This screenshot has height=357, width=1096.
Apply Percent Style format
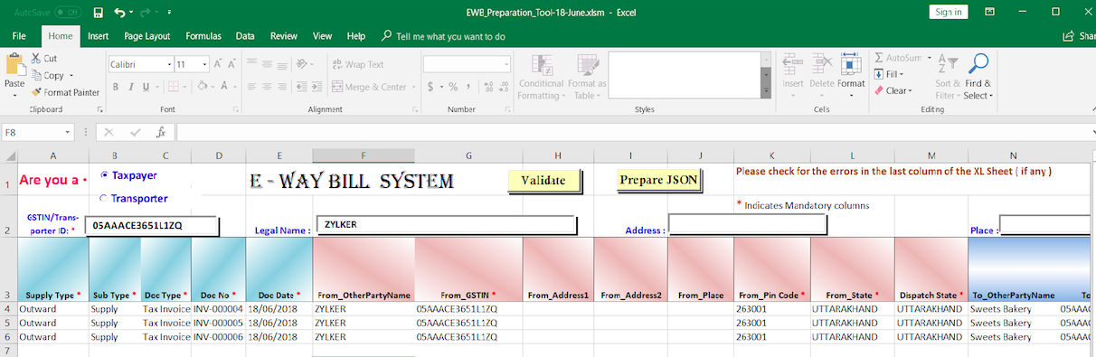point(454,88)
